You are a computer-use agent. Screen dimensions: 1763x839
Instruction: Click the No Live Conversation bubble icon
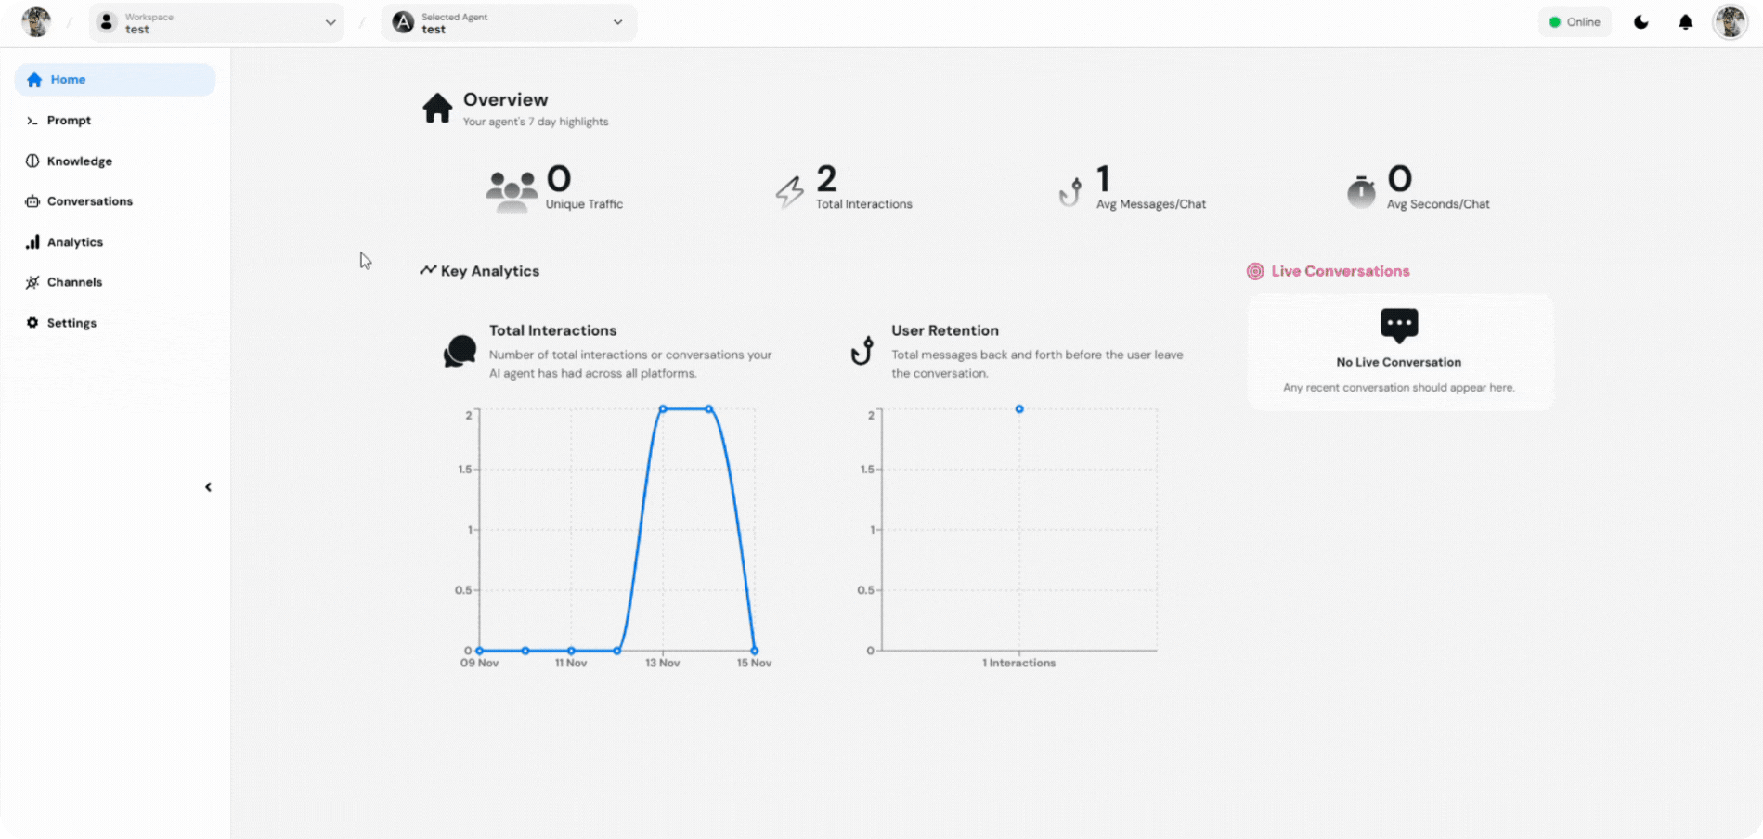click(x=1399, y=326)
